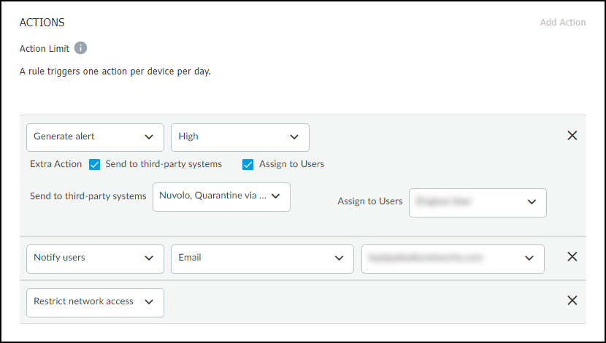Click the chevron in the Email dropdown
This screenshot has height=343, width=606.
tap(339, 258)
